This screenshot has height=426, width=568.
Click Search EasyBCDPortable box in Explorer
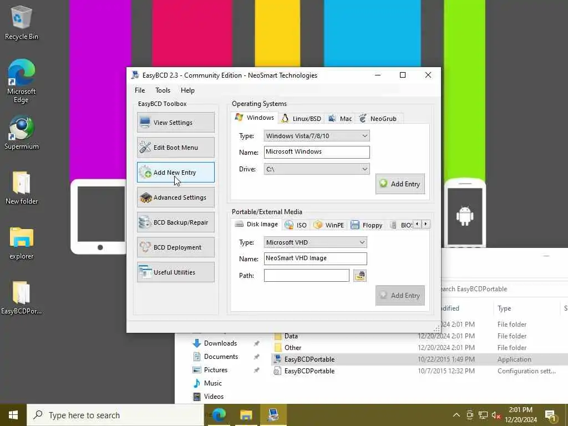tap(505, 288)
